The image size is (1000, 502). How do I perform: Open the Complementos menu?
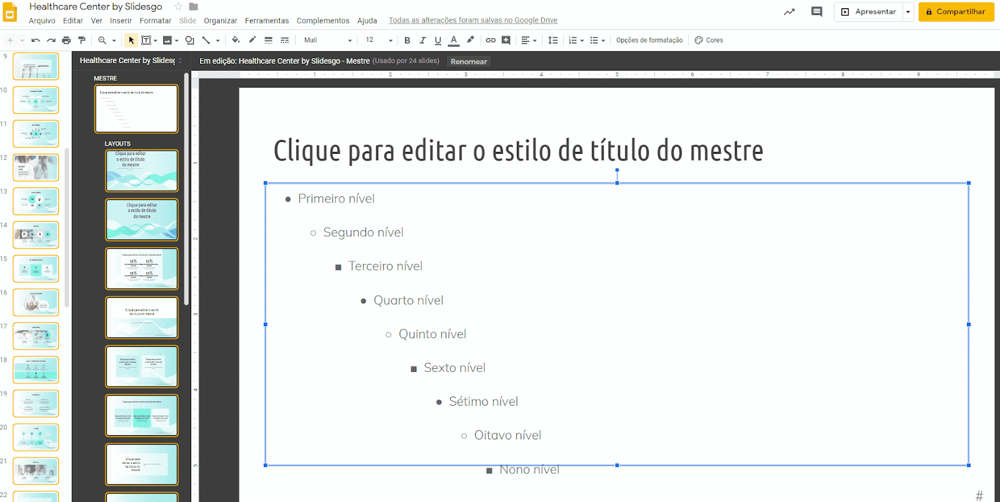(x=323, y=21)
